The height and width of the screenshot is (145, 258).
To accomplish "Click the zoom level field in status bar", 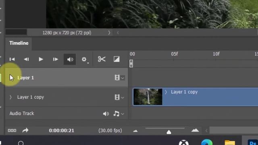I will point(16,32).
